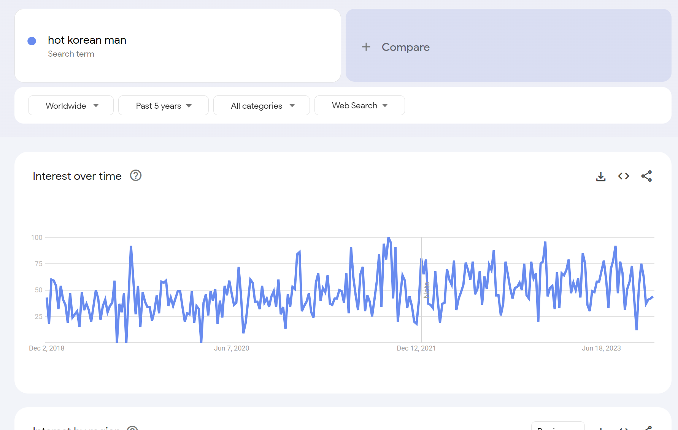678x430 pixels.
Task: Click the Note marker on the chart
Action: [427, 290]
